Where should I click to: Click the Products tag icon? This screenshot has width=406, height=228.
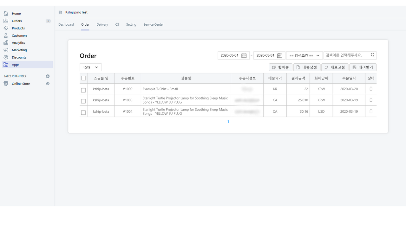(x=6, y=28)
